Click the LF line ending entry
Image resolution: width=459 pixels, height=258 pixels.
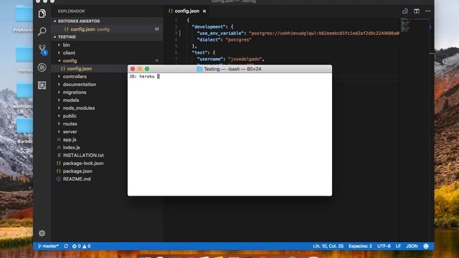pyautogui.click(x=398, y=246)
